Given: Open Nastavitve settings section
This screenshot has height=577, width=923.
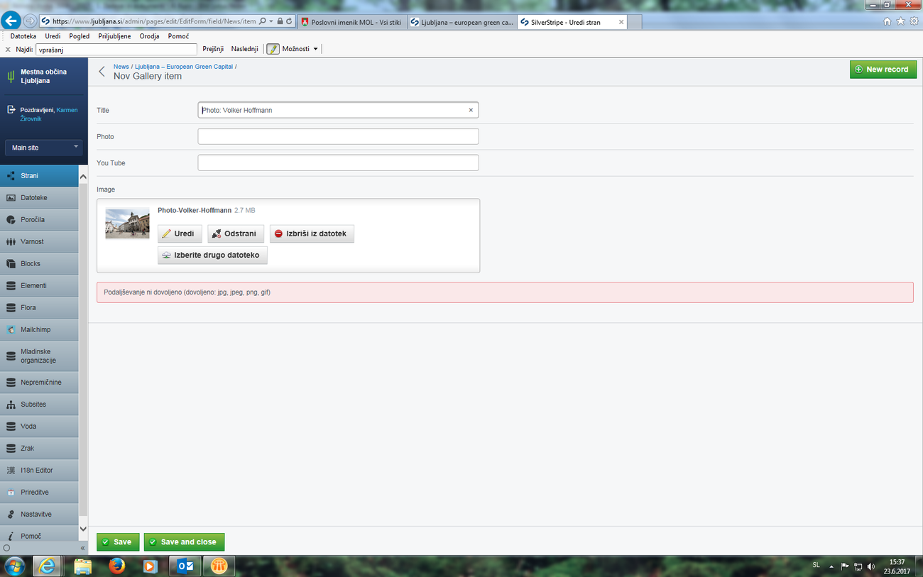Looking at the screenshot, I should click(x=39, y=514).
